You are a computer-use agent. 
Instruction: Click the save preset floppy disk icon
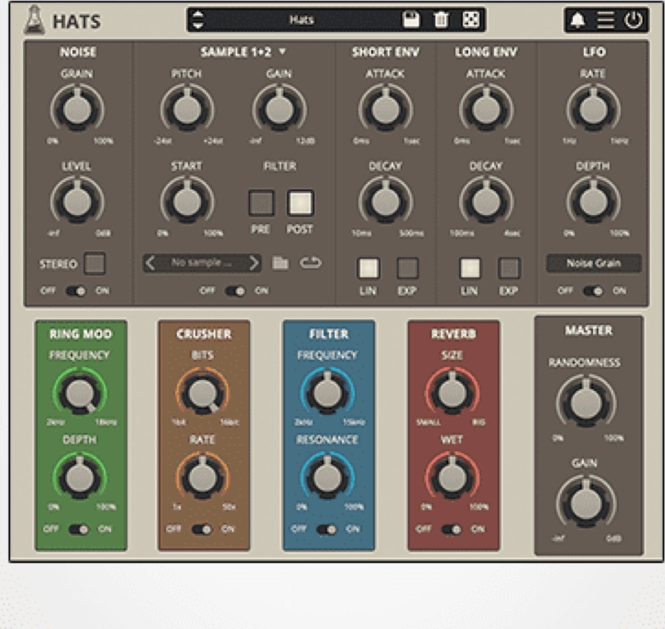pyautogui.click(x=411, y=20)
